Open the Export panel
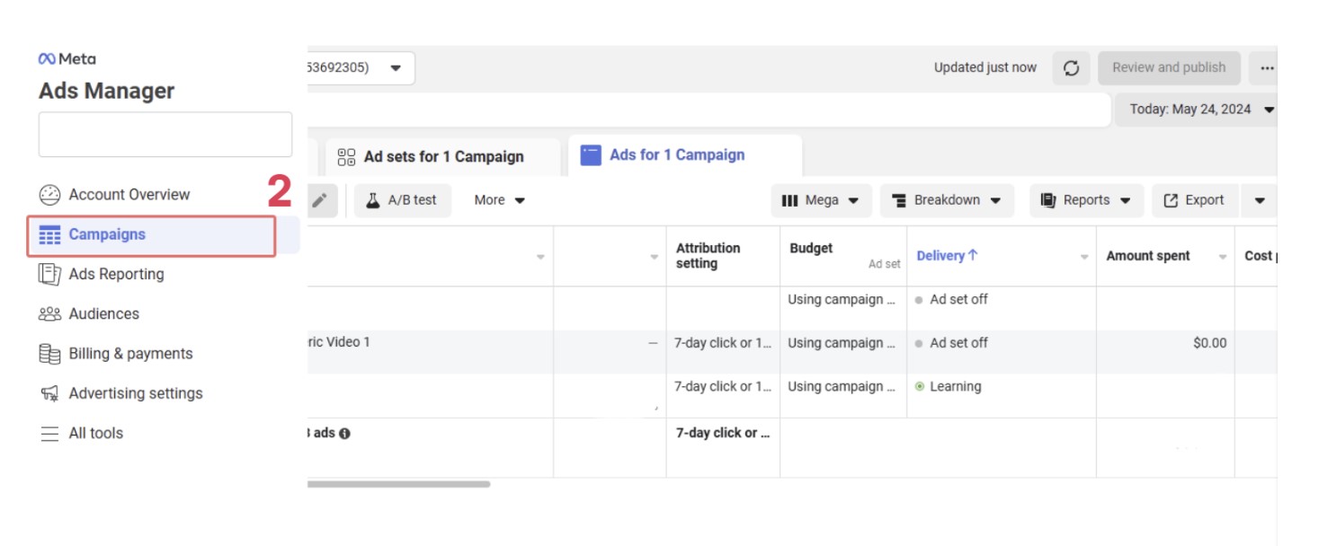This screenshot has height=546, width=1319. tap(1194, 199)
